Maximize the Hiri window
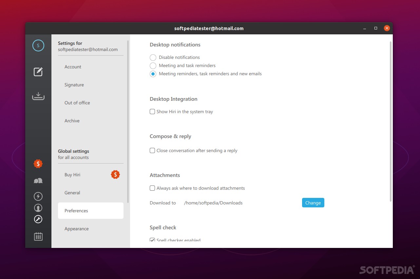The width and height of the screenshot is (420, 279). [x=376, y=28]
